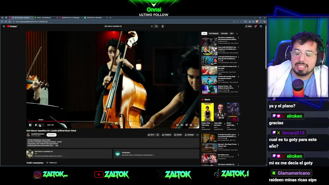Open the '10.867 comentarios' text
The width and height of the screenshot is (329, 185).
pos(35,163)
